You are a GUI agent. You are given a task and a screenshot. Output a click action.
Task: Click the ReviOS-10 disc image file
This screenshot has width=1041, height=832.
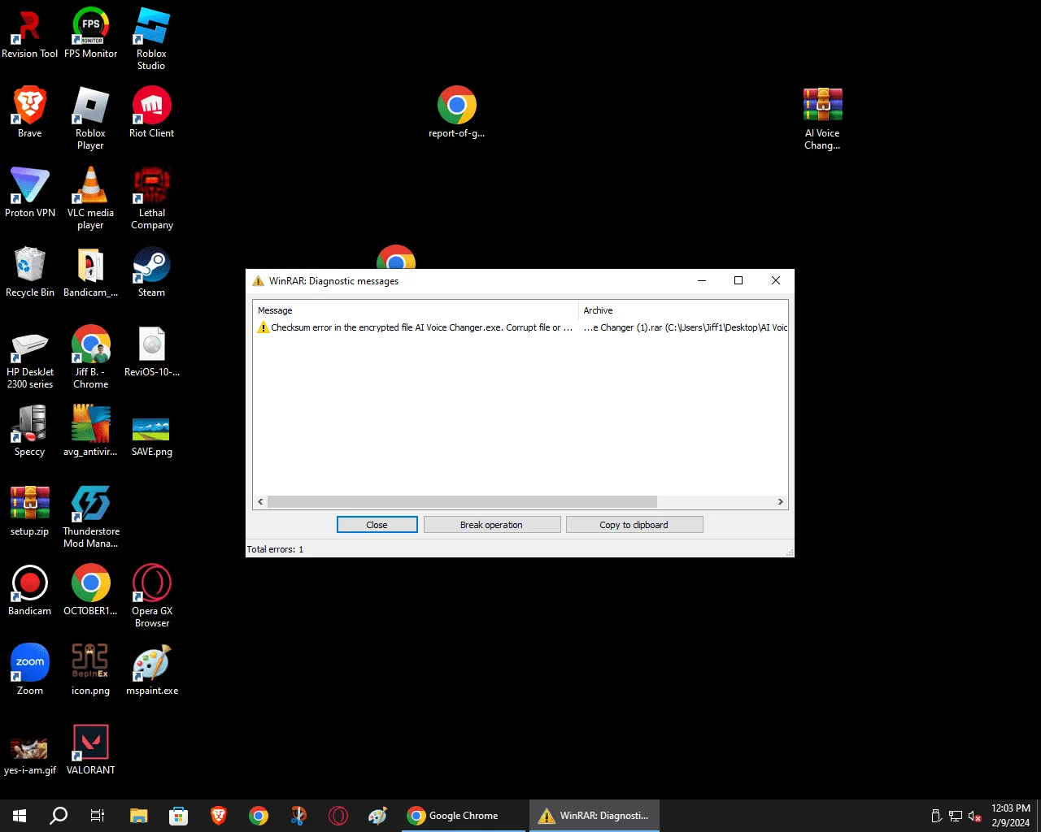coord(151,351)
